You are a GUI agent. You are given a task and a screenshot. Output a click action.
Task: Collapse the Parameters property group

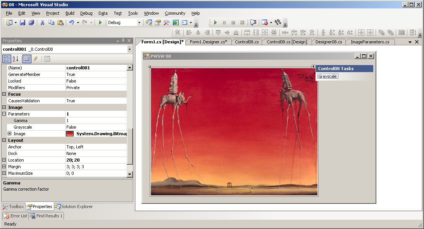[4, 114]
